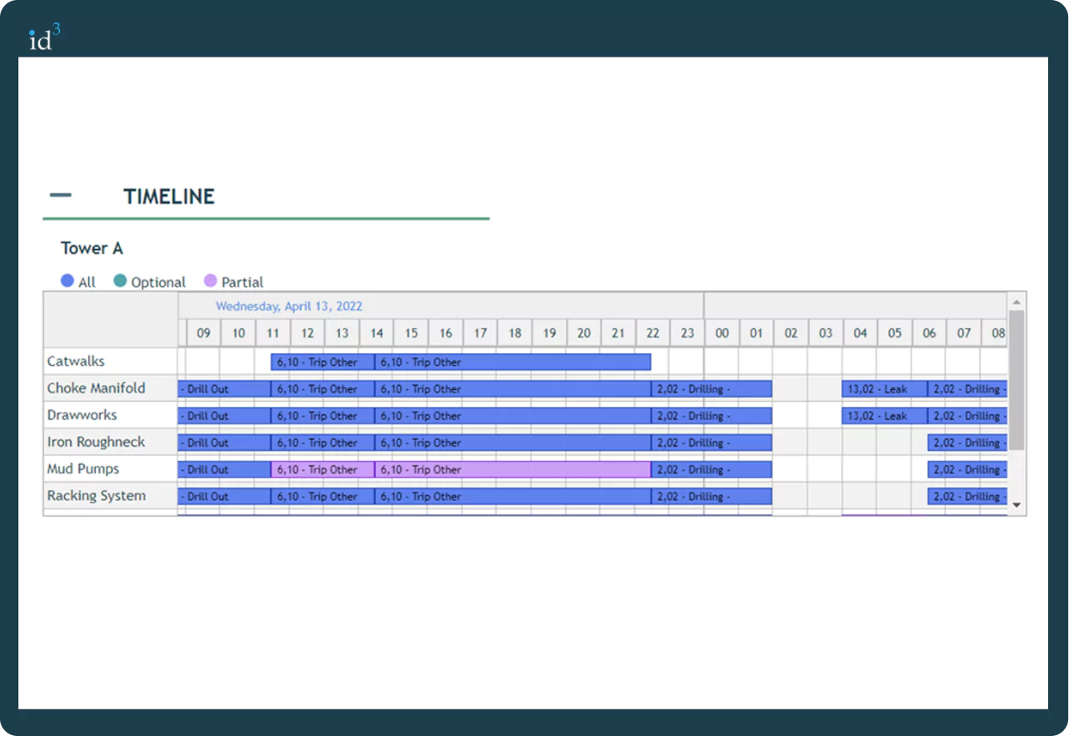Click Mud Pumps first purple 6,10 - Trip Other bar
The image size is (1069, 736).
(322, 469)
